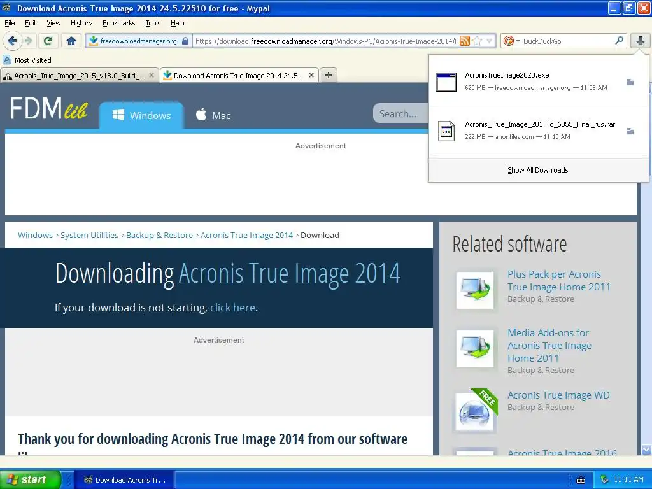Click the keyboard icon in system tray
Viewport: 652px width, 489px height.
tap(581, 480)
